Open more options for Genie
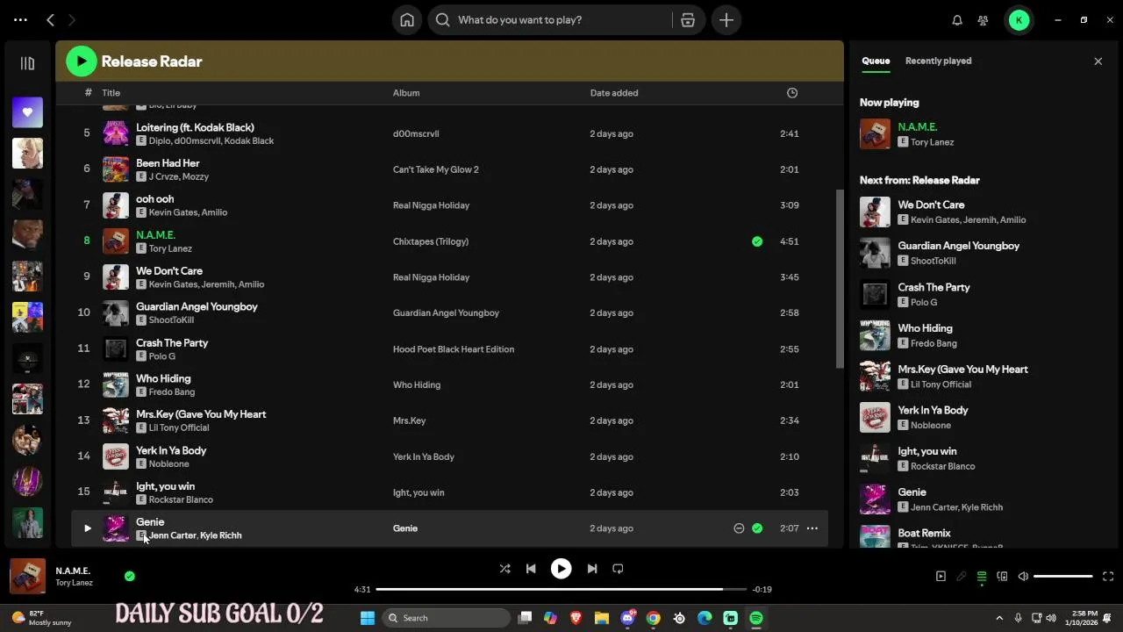Screen dimensions: 1123x632 click(x=812, y=528)
